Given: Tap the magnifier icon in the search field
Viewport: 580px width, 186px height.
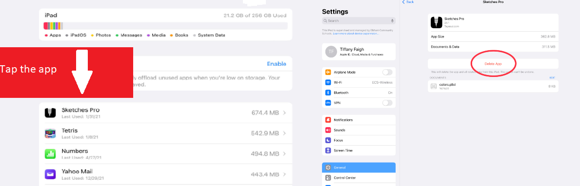Looking at the screenshot, I should [325, 21].
